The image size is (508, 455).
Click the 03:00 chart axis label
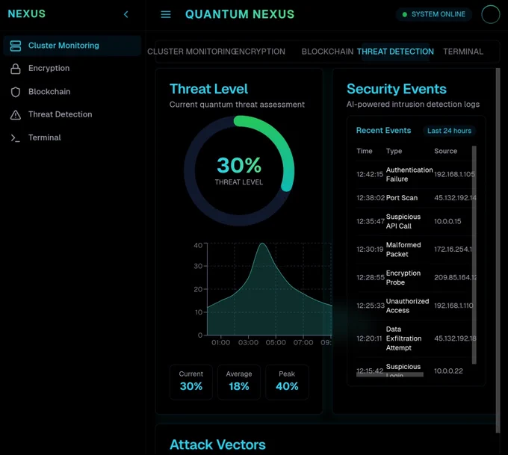(248, 343)
